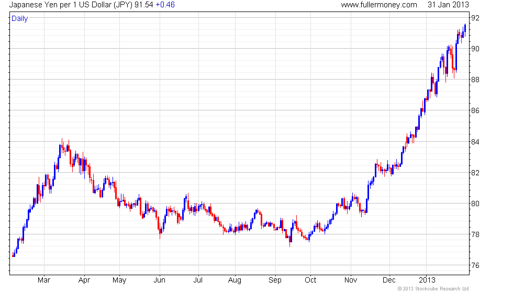Click the Aug month label

point(235,280)
